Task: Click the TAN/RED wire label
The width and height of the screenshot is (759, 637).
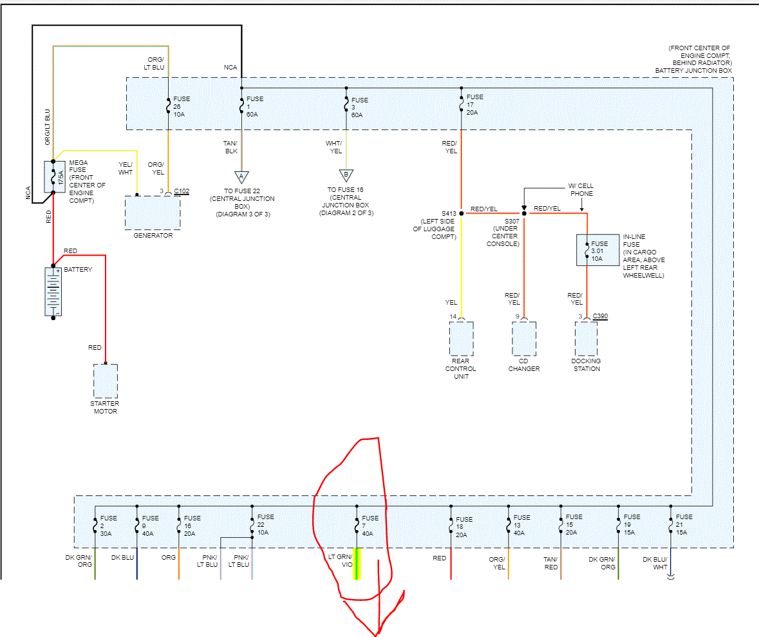Action: (x=551, y=564)
